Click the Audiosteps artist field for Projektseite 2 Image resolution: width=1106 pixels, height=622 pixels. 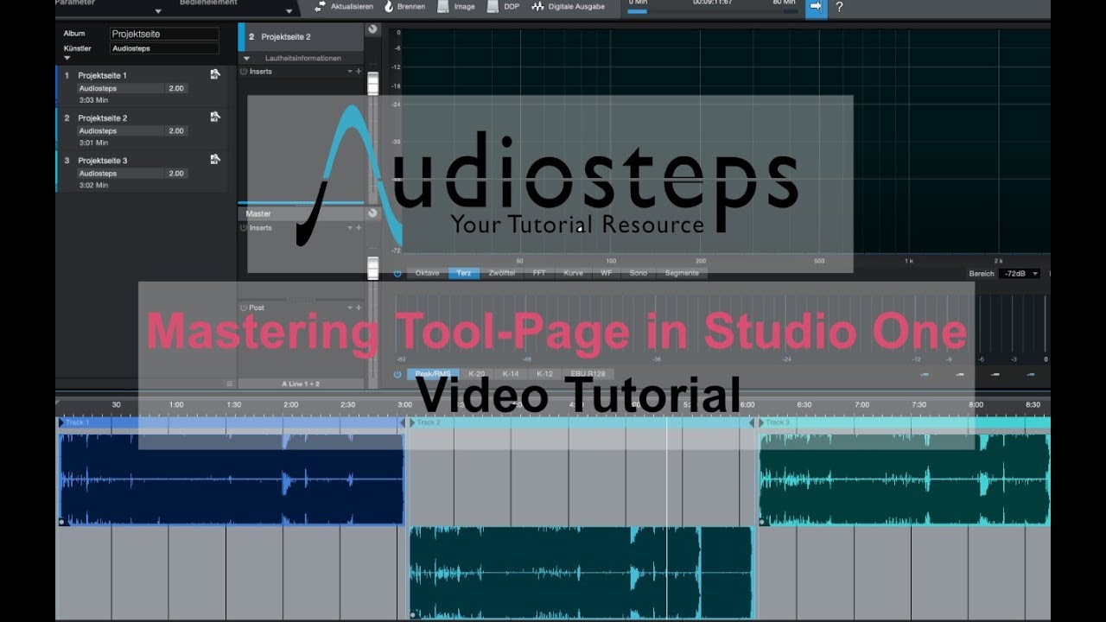point(120,131)
